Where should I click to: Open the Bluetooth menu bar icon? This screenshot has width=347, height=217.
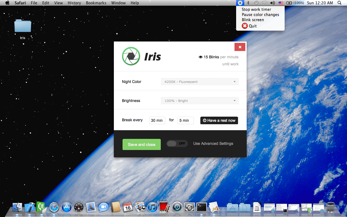(x=248, y=3)
